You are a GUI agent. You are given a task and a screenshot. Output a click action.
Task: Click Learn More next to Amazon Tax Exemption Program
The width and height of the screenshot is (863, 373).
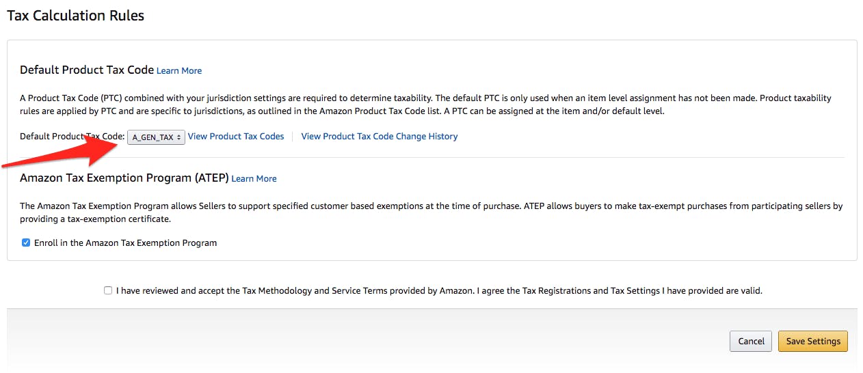tap(254, 178)
